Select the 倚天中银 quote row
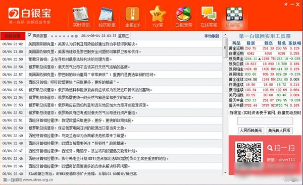This screenshot has width=303, height=185. pyautogui.click(x=265, y=105)
